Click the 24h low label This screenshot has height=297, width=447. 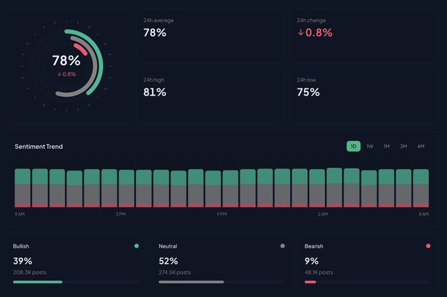(x=307, y=80)
